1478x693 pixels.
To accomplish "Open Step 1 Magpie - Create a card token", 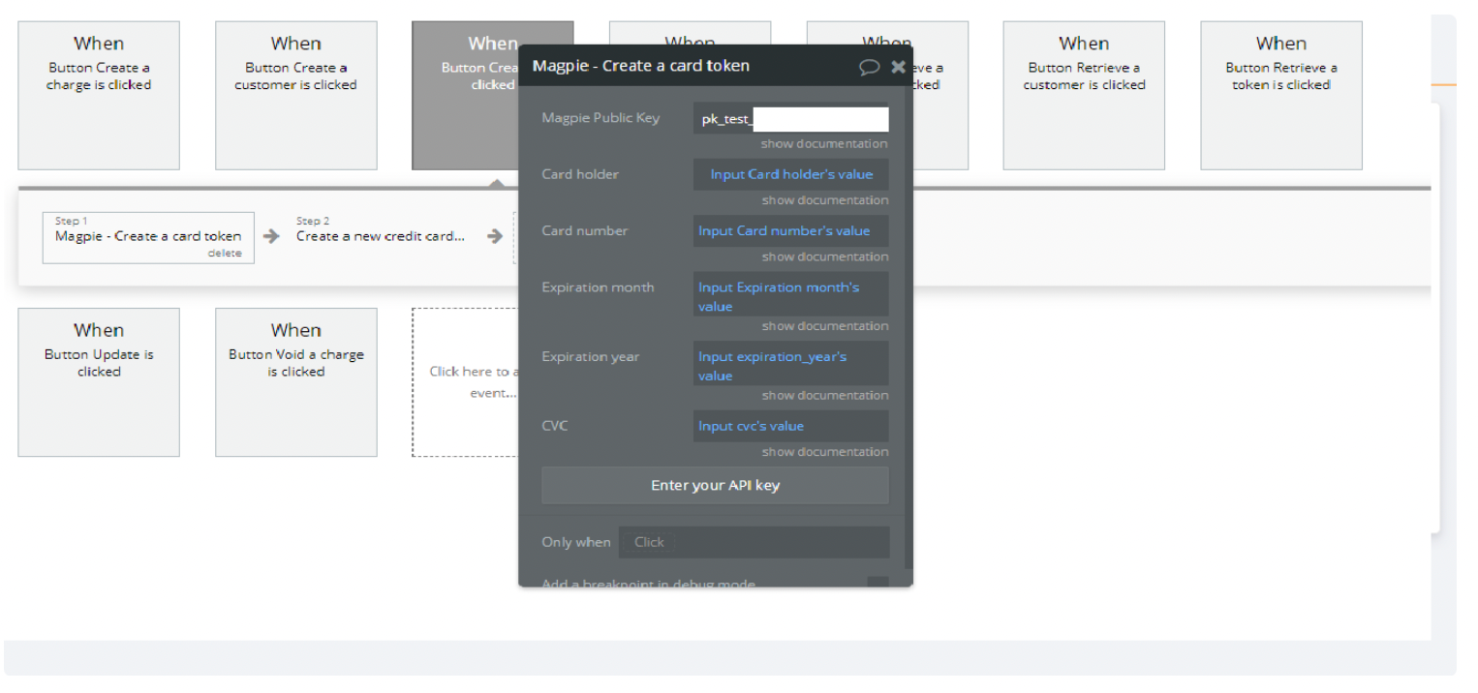I will coord(148,237).
